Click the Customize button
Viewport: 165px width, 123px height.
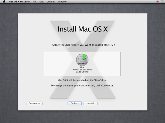[x=34, y=103]
